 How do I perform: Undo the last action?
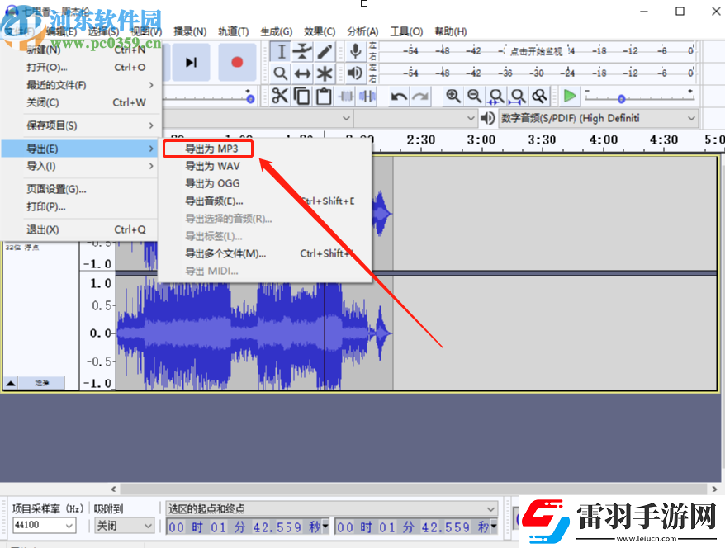point(399,96)
